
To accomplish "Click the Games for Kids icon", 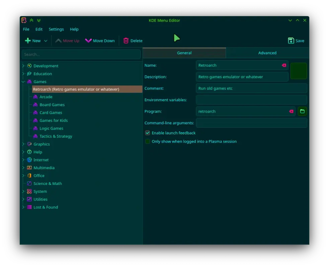I will click(35, 120).
